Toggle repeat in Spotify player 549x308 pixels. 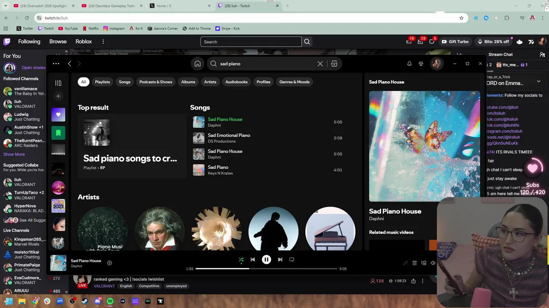pyautogui.click(x=292, y=260)
